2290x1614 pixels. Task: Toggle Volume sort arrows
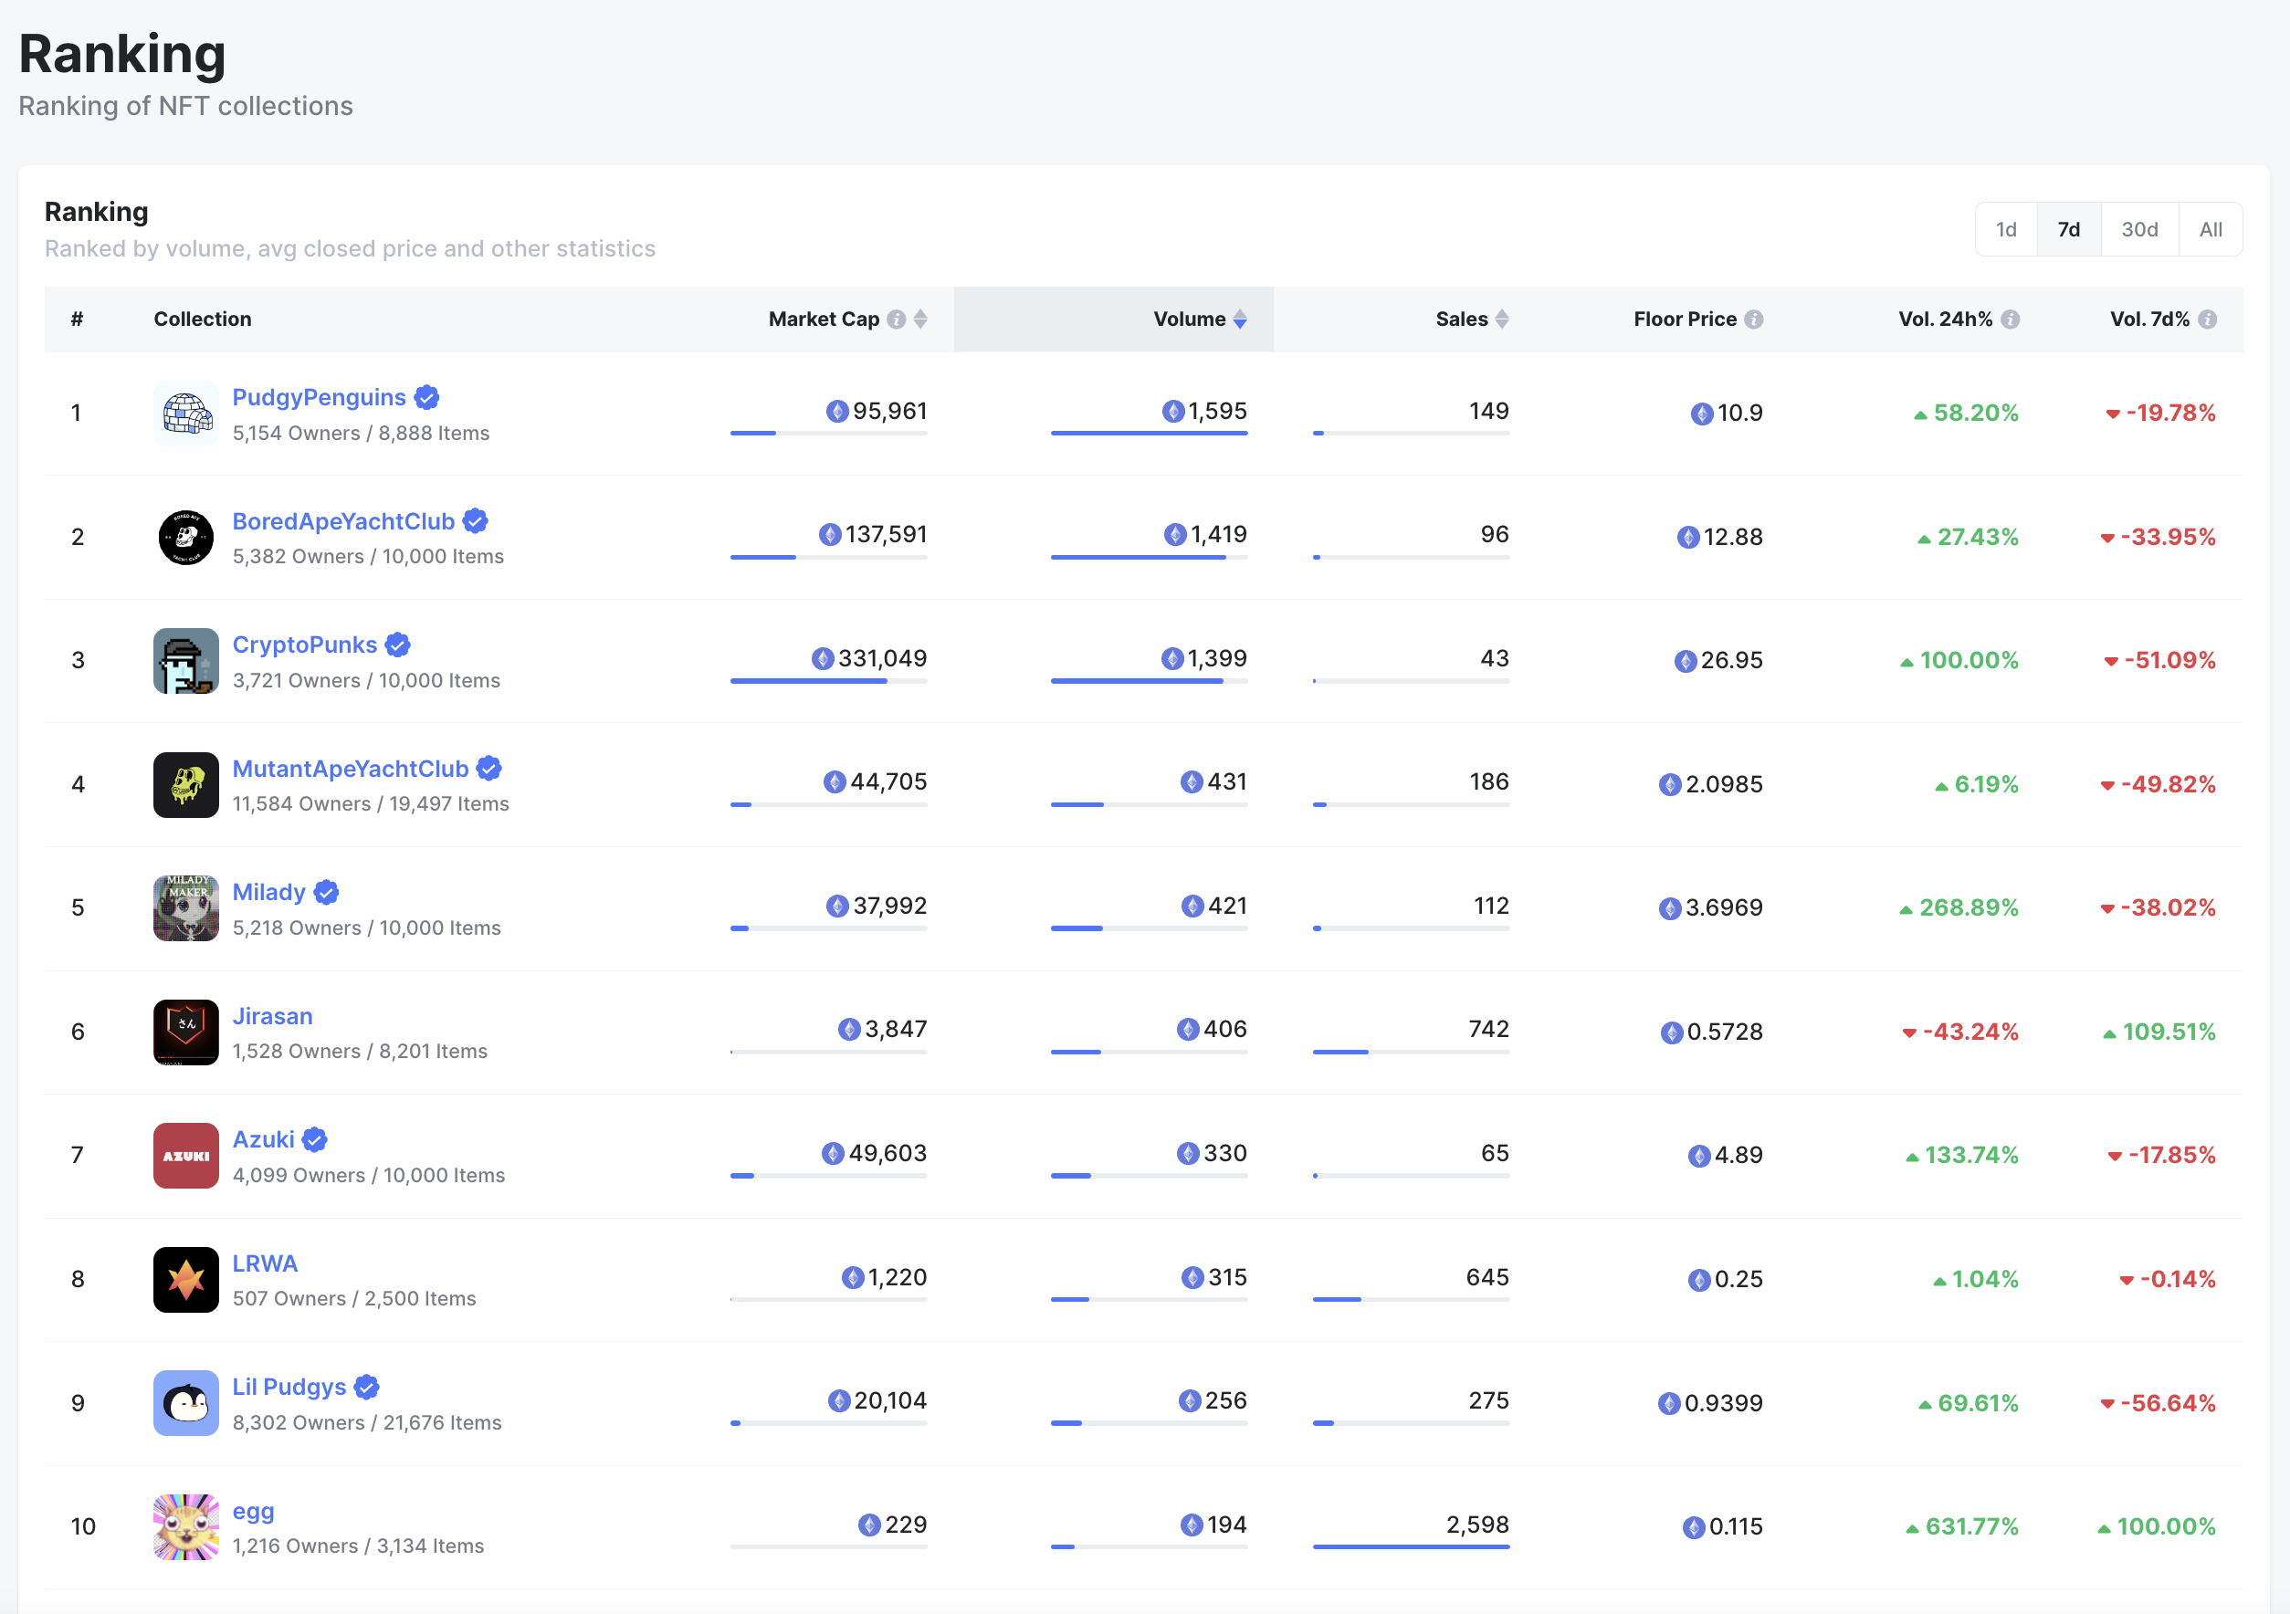[x=1240, y=319]
